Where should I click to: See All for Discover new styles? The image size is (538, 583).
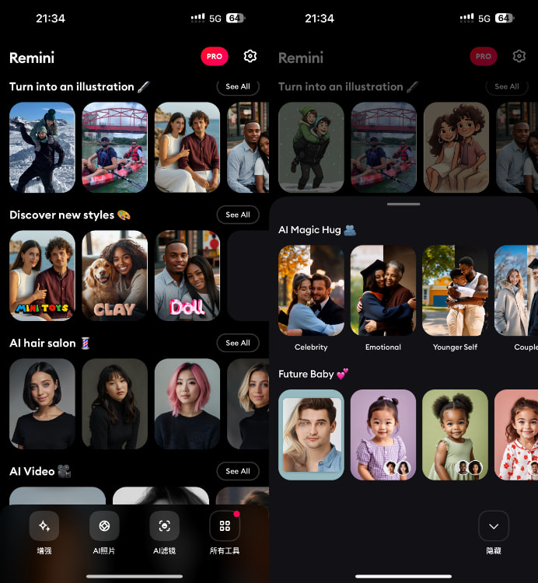pyautogui.click(x=238, y=215)
